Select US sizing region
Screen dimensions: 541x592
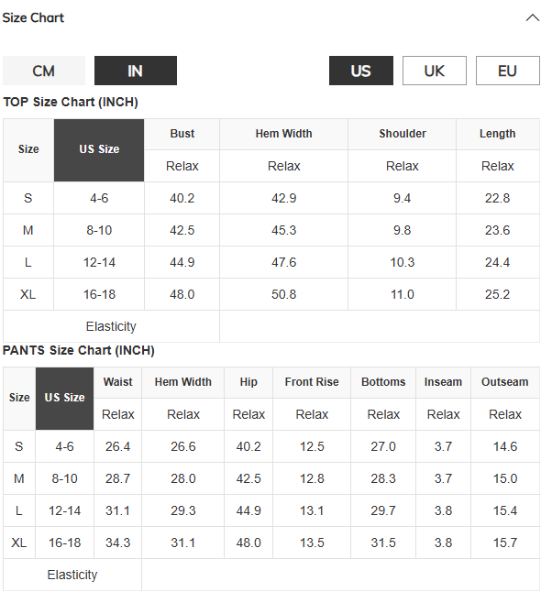tap(360, 71)
